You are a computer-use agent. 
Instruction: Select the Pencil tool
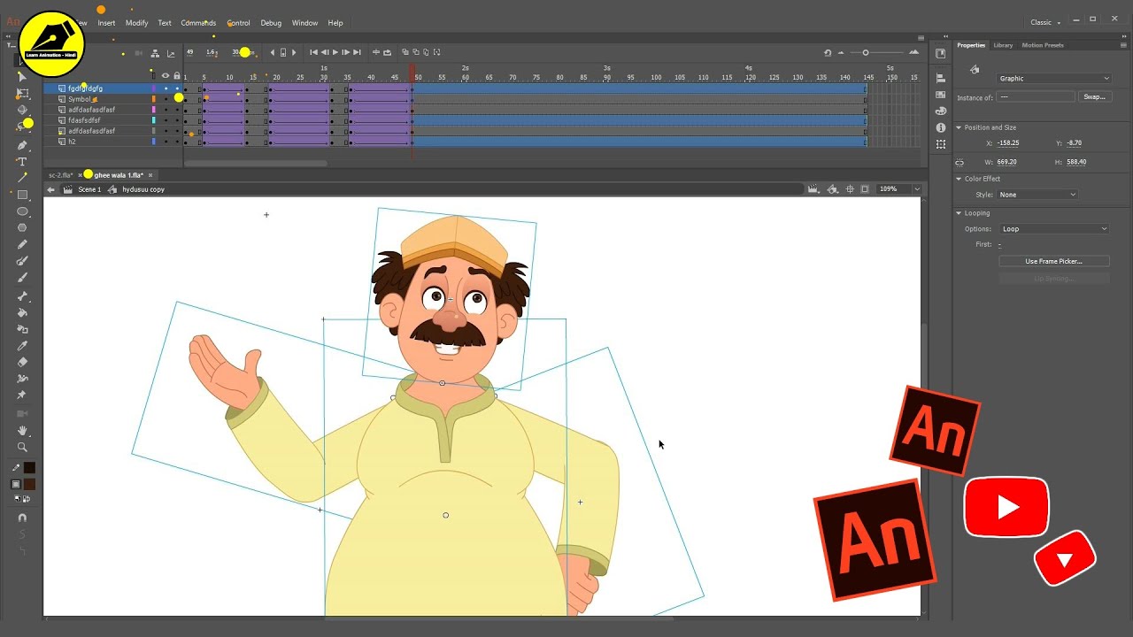[x=22, y=244]
